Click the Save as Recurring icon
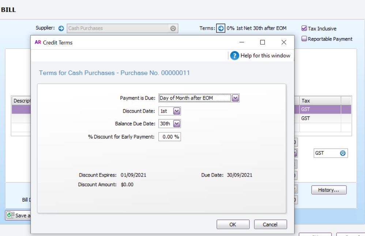This screenshot has height=236, width=365. point(10,215)
